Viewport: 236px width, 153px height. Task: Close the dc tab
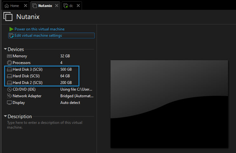pos(78,6)
